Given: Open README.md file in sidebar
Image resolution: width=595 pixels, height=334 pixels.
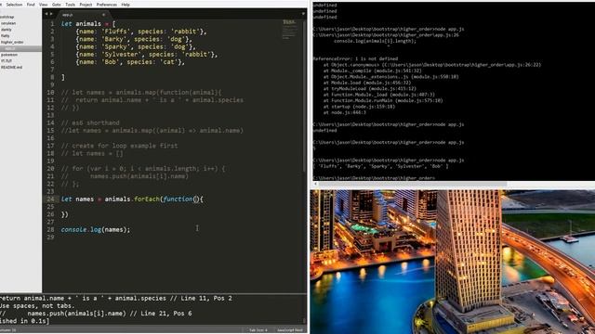Looking at the screenshot, I should pyautogui.click(x=11, y=67).
